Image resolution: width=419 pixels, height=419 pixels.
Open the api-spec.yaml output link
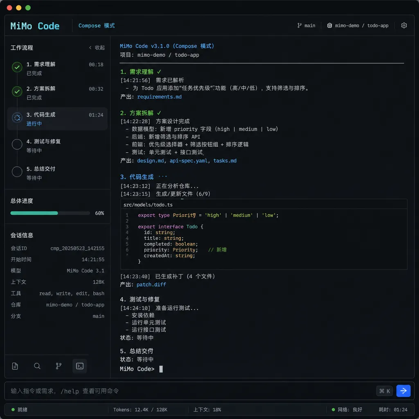[x=188, y=160]
